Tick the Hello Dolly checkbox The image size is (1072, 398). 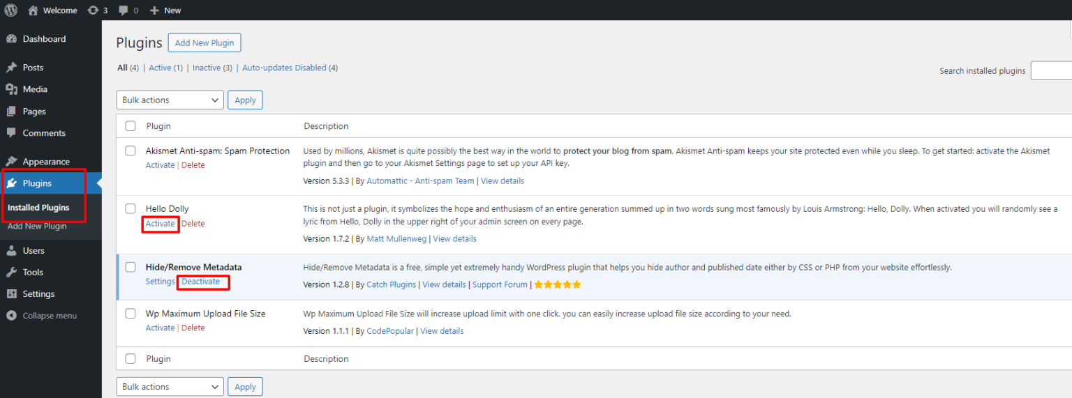131,208
